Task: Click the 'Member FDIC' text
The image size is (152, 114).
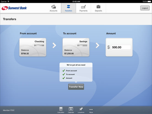Action: [9, 110]
